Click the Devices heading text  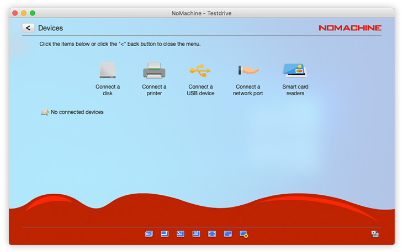click(50, 28)
